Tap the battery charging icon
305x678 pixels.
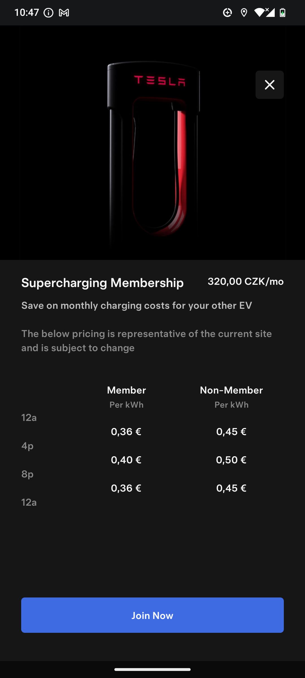(x=282, y=13)
